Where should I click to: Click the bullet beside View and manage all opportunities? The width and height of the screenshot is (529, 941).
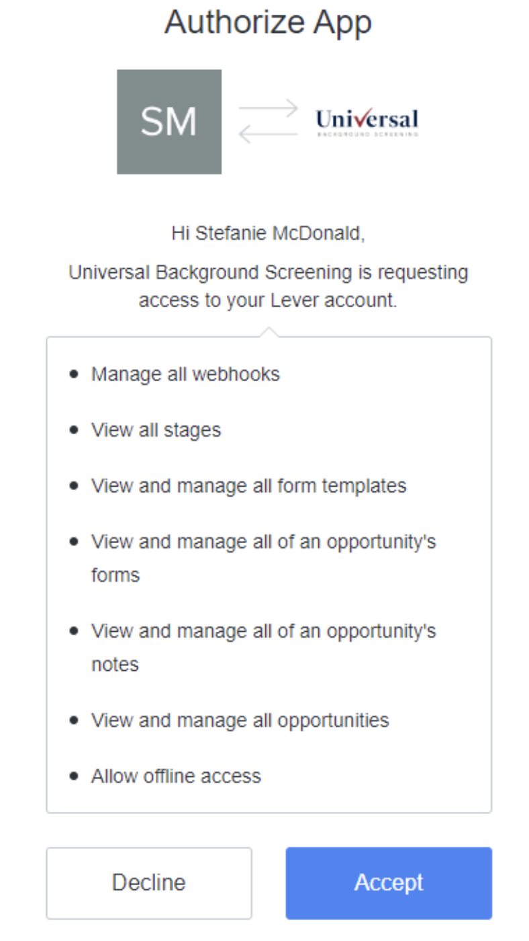pyautogui.click(x=74, y=721)
